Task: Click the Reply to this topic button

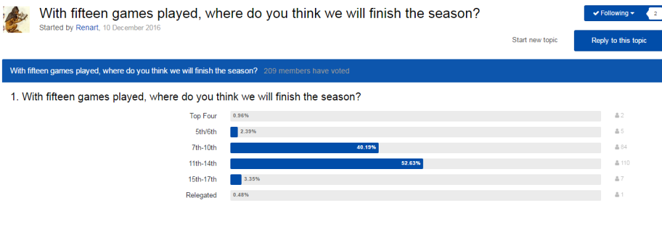Action: point(618,41)
